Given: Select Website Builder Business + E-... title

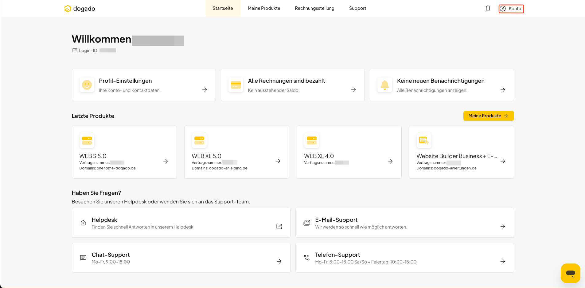Looking at the screenshot, I should (x=457, y=156).
